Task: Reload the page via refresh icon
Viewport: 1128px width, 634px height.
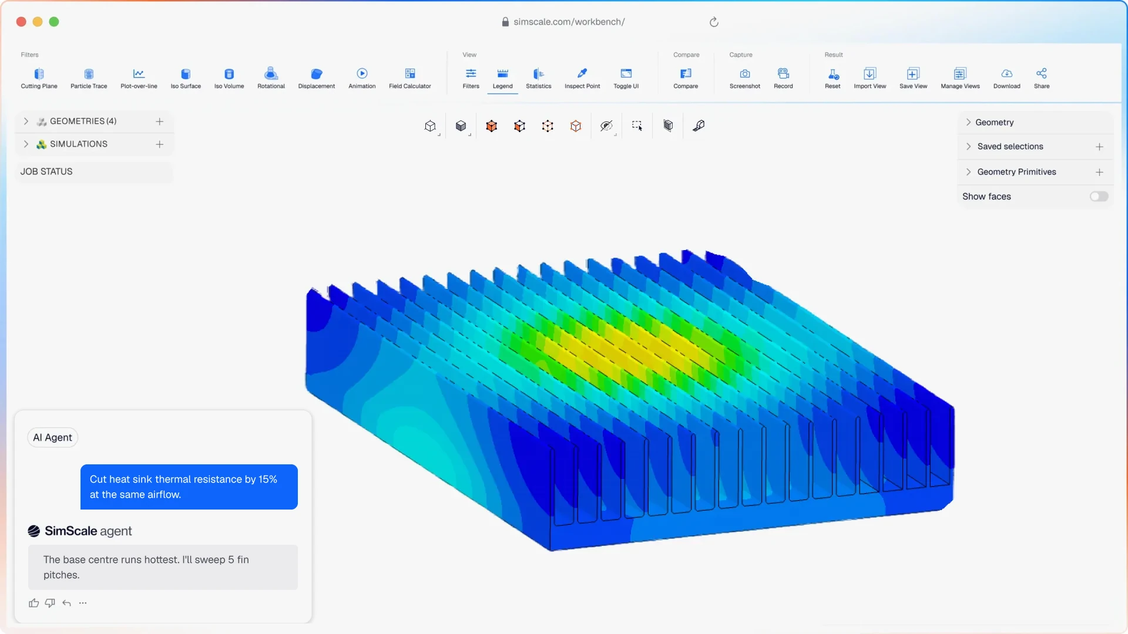Action: pos(714,22)
